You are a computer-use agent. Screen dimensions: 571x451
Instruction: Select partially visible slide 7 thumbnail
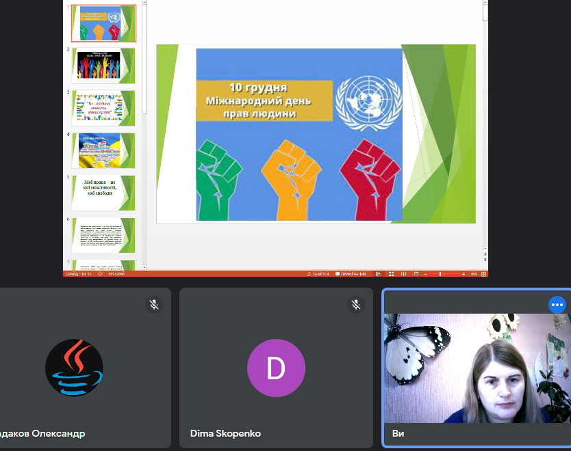[103, 265]
